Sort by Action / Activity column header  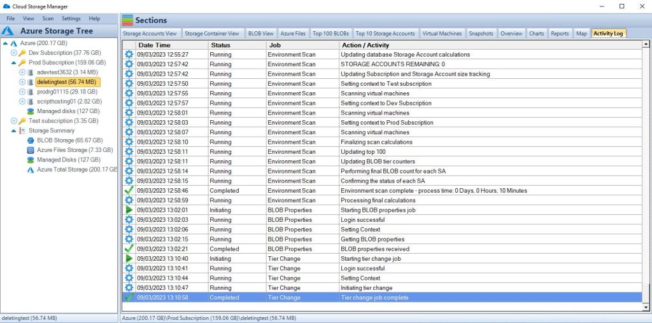click(490, 45)
